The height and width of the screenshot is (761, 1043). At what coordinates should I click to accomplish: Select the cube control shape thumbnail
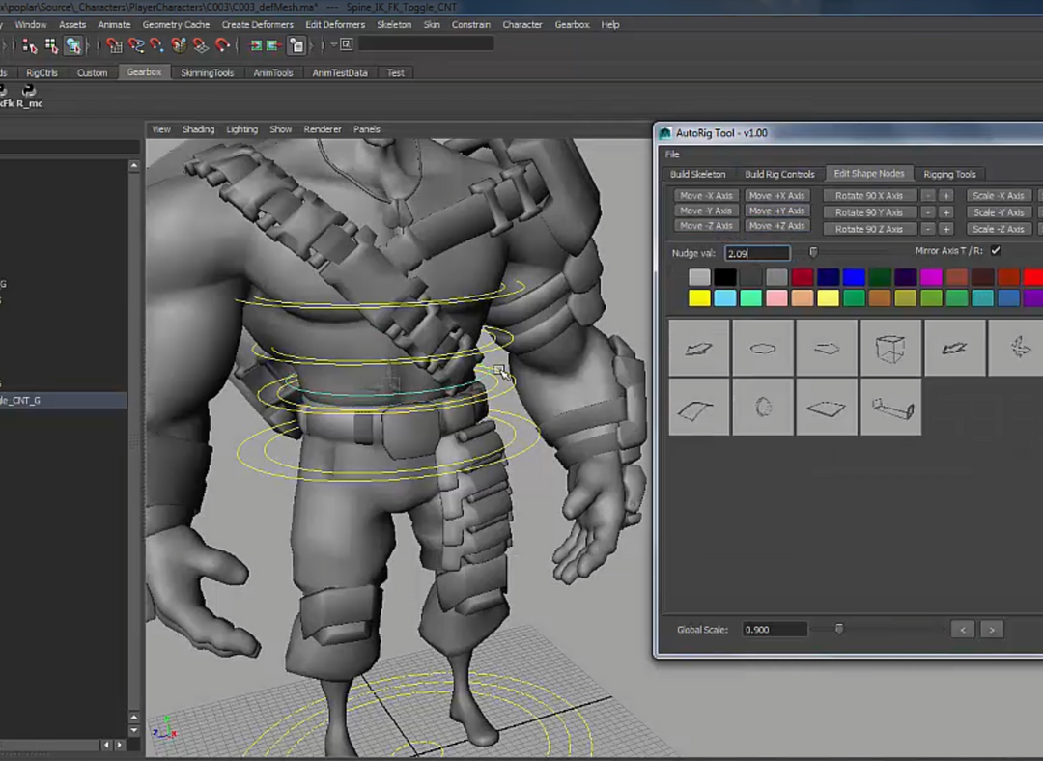pyautogui.click(x=889, y=349)
